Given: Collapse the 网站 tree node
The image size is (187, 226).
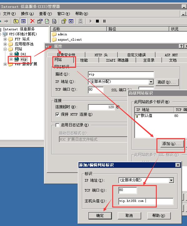Looking at the screenshot, I should tap(5, 49).
